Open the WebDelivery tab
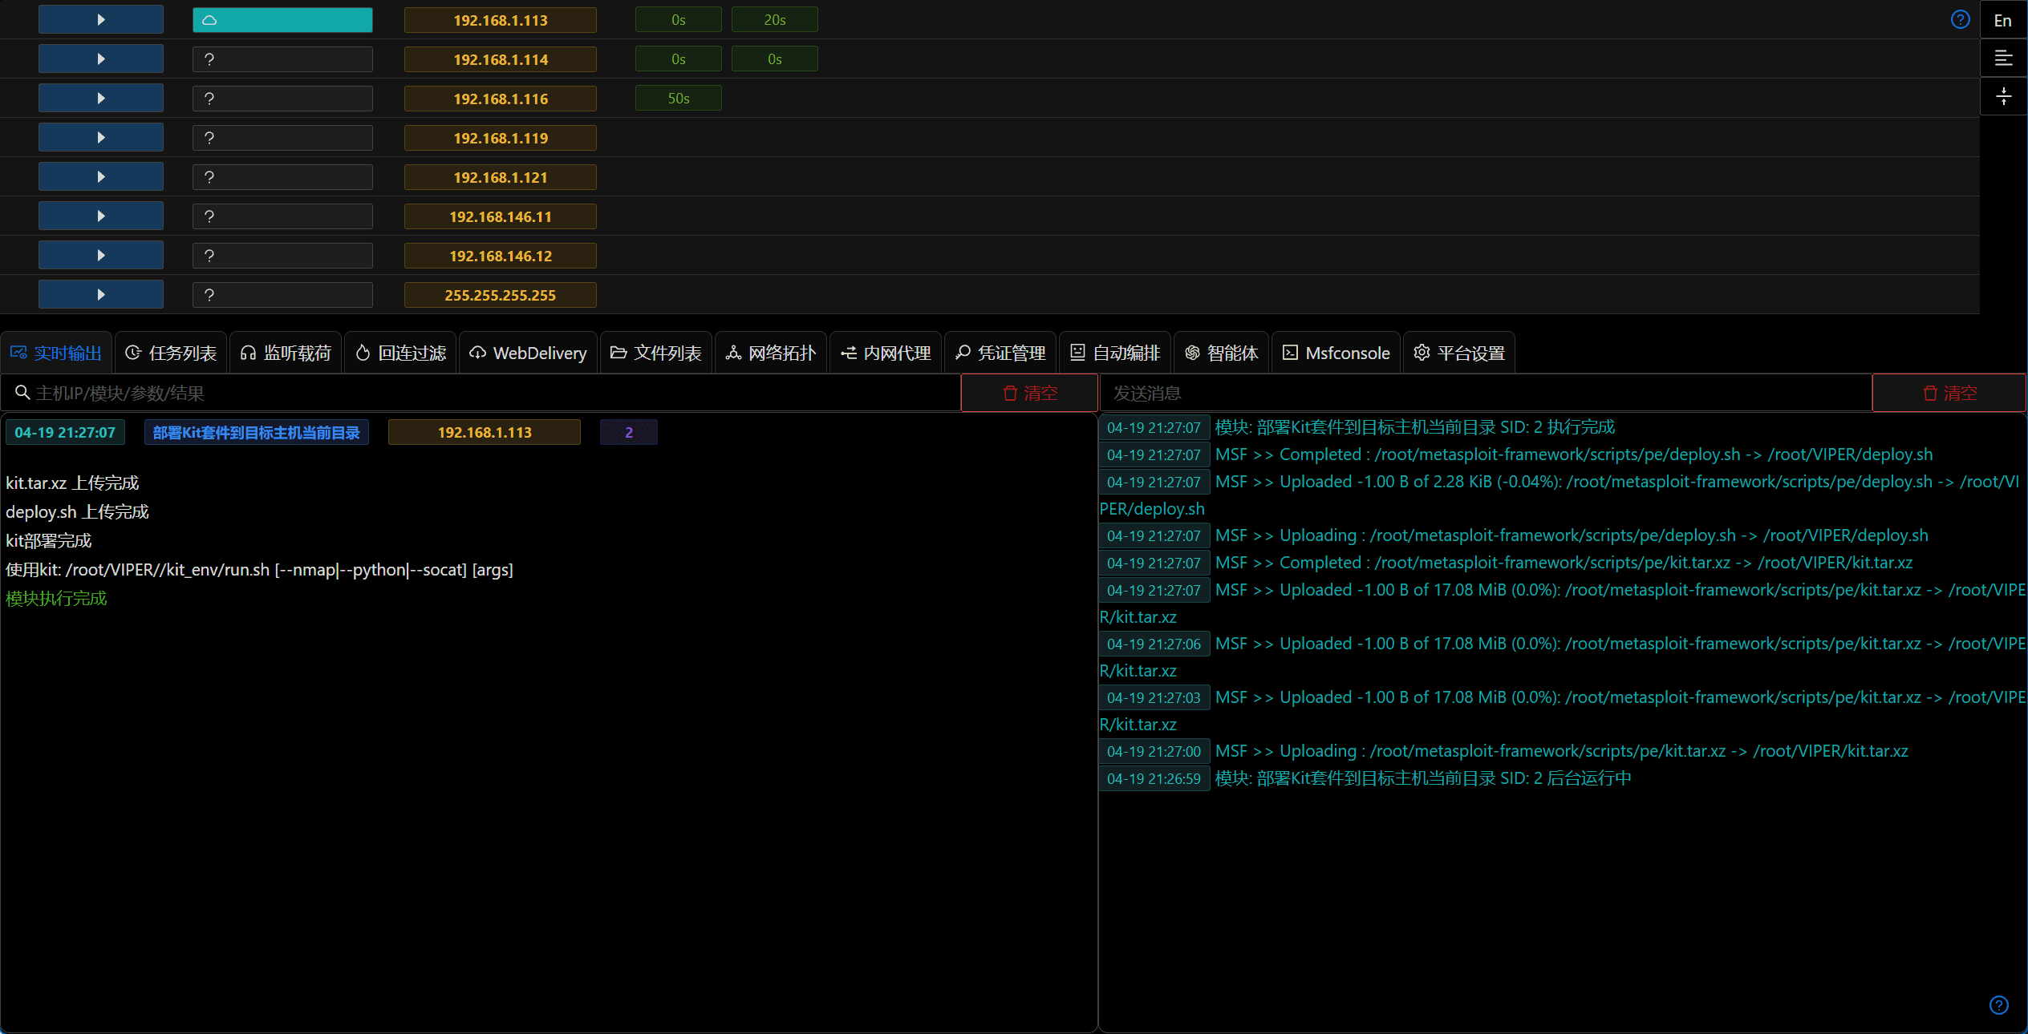 pos(528,353)
